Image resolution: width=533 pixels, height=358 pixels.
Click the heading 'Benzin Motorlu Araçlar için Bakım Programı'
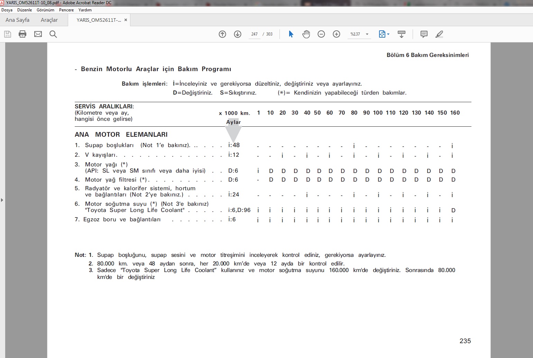(156, 69)
